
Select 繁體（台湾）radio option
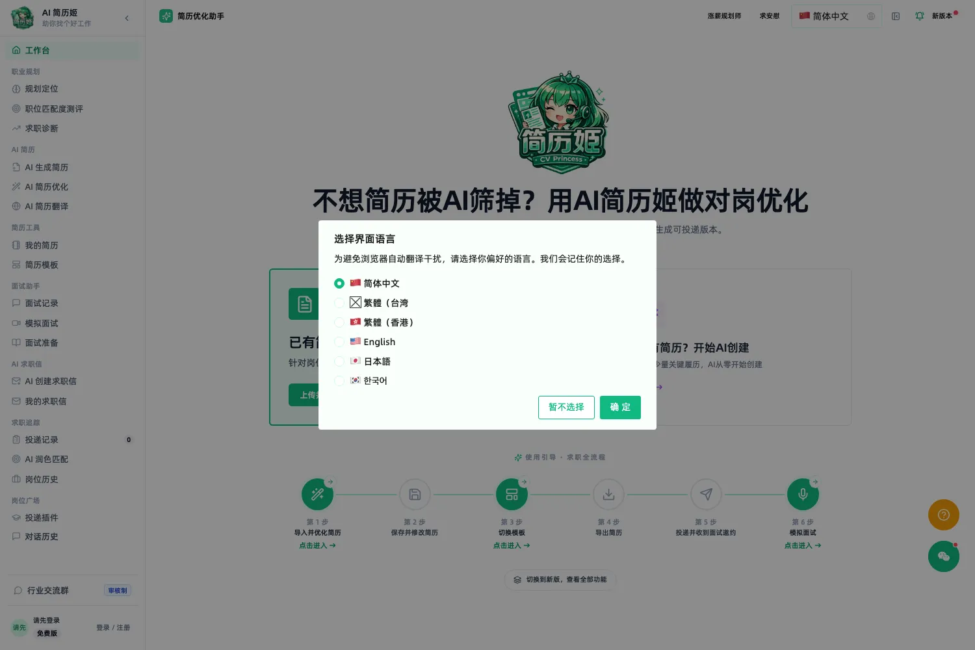[339, 303]
